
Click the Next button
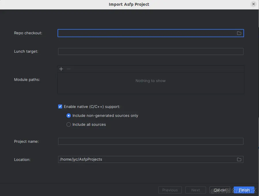(195, 190)
